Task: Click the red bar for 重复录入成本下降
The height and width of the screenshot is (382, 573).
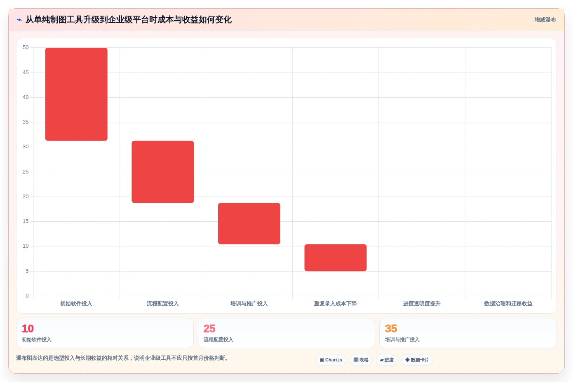Action: point(336,258)
